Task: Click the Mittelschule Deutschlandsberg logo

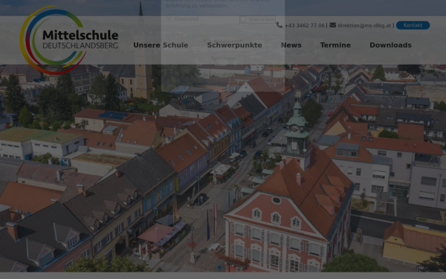Action: [x=69, y=40]
